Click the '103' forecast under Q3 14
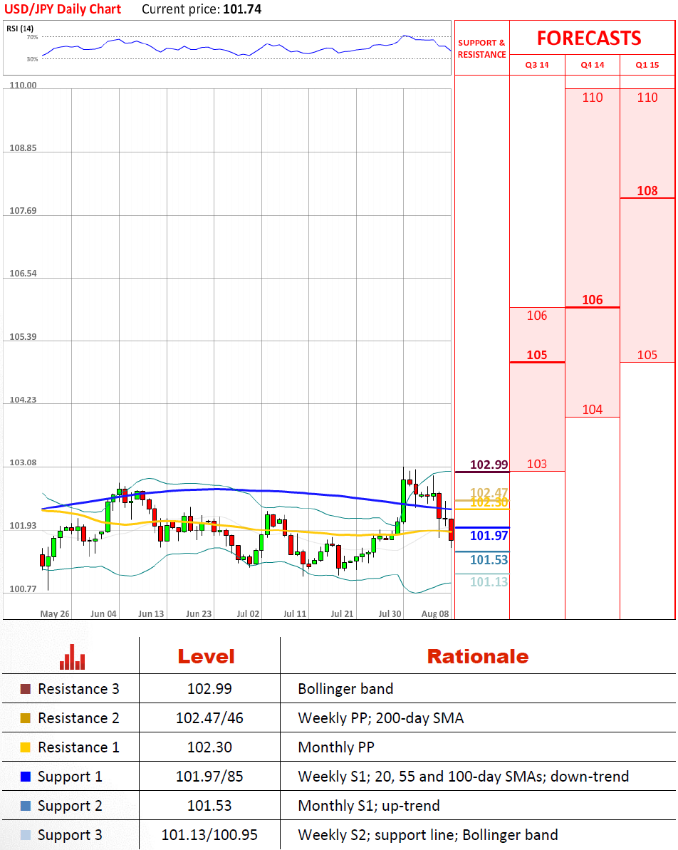Screen dimensions: 678x850 tap(537, 464)
